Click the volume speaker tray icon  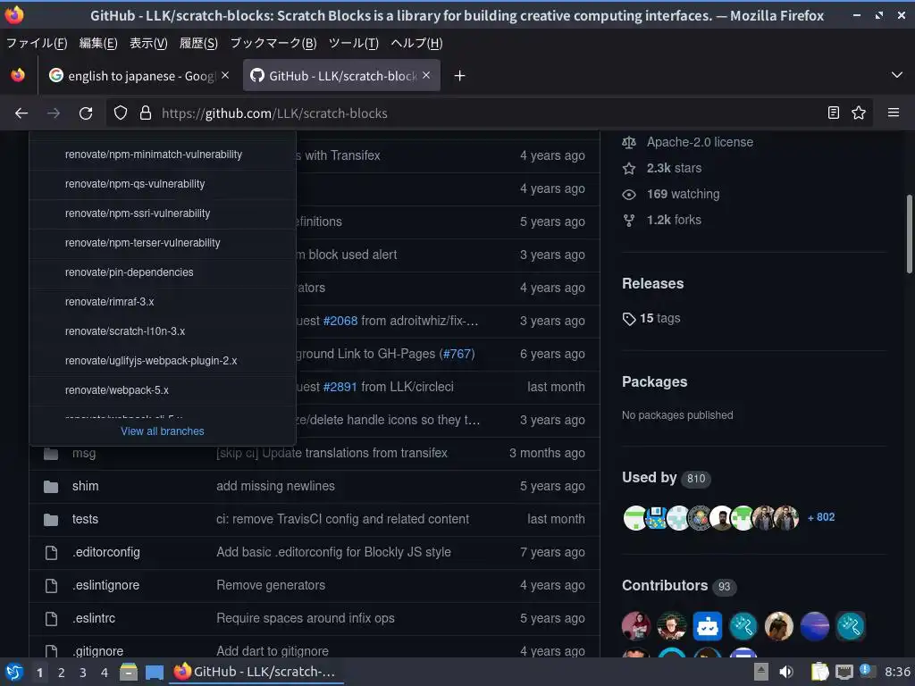click(x=786, y=672)
